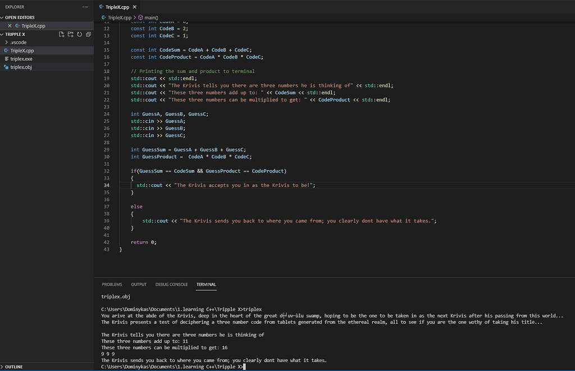This screenshot has width=575, height=371.
Task: Open the Debug Console tab
Action: click(x=171, y=285)
